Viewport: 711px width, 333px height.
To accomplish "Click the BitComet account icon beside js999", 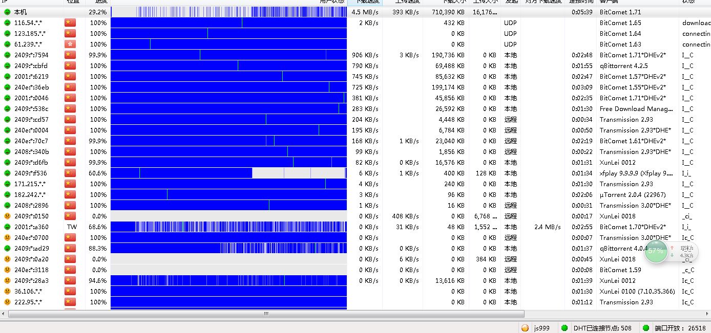I will click(525, 328).
